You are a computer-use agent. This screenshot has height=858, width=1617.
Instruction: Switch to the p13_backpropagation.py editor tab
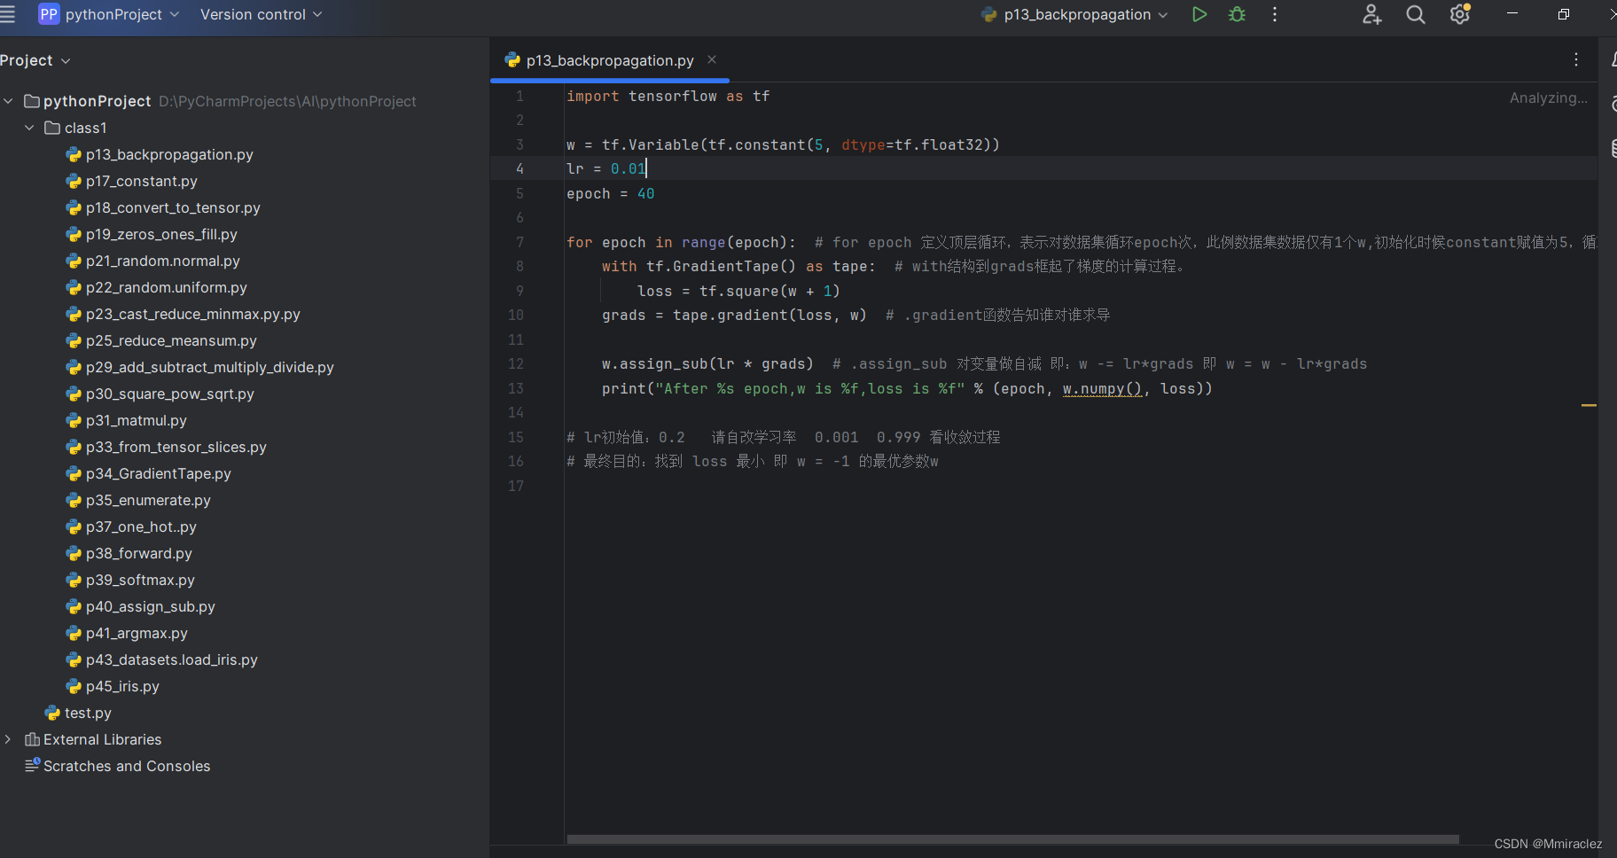point(608,60)
